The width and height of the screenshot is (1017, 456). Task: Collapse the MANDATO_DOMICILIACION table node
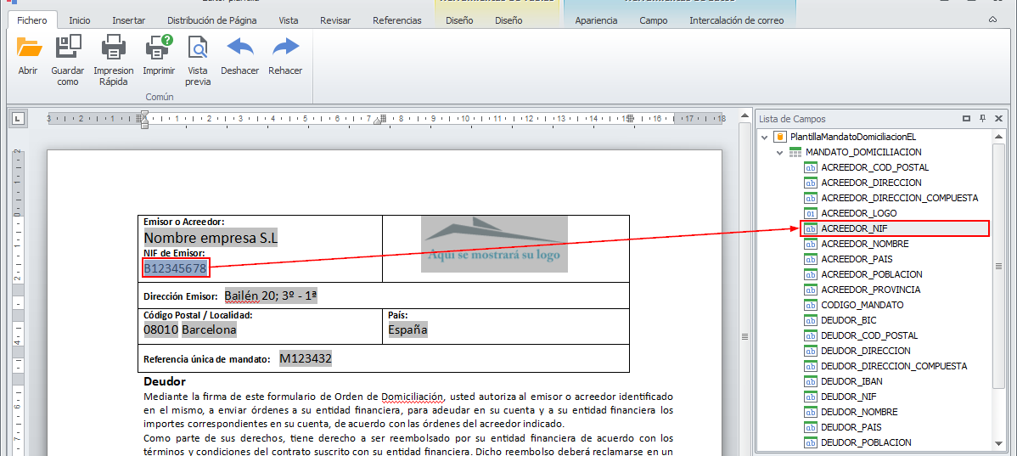pyautogui.click(x=779, y=153)
